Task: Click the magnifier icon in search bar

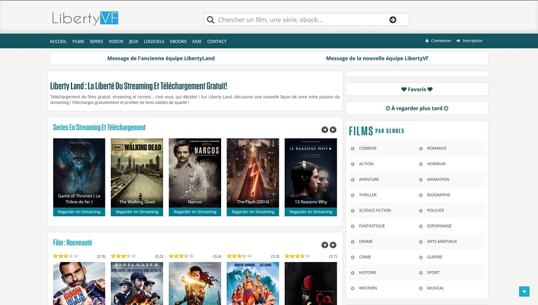Action: click(211, 20)
